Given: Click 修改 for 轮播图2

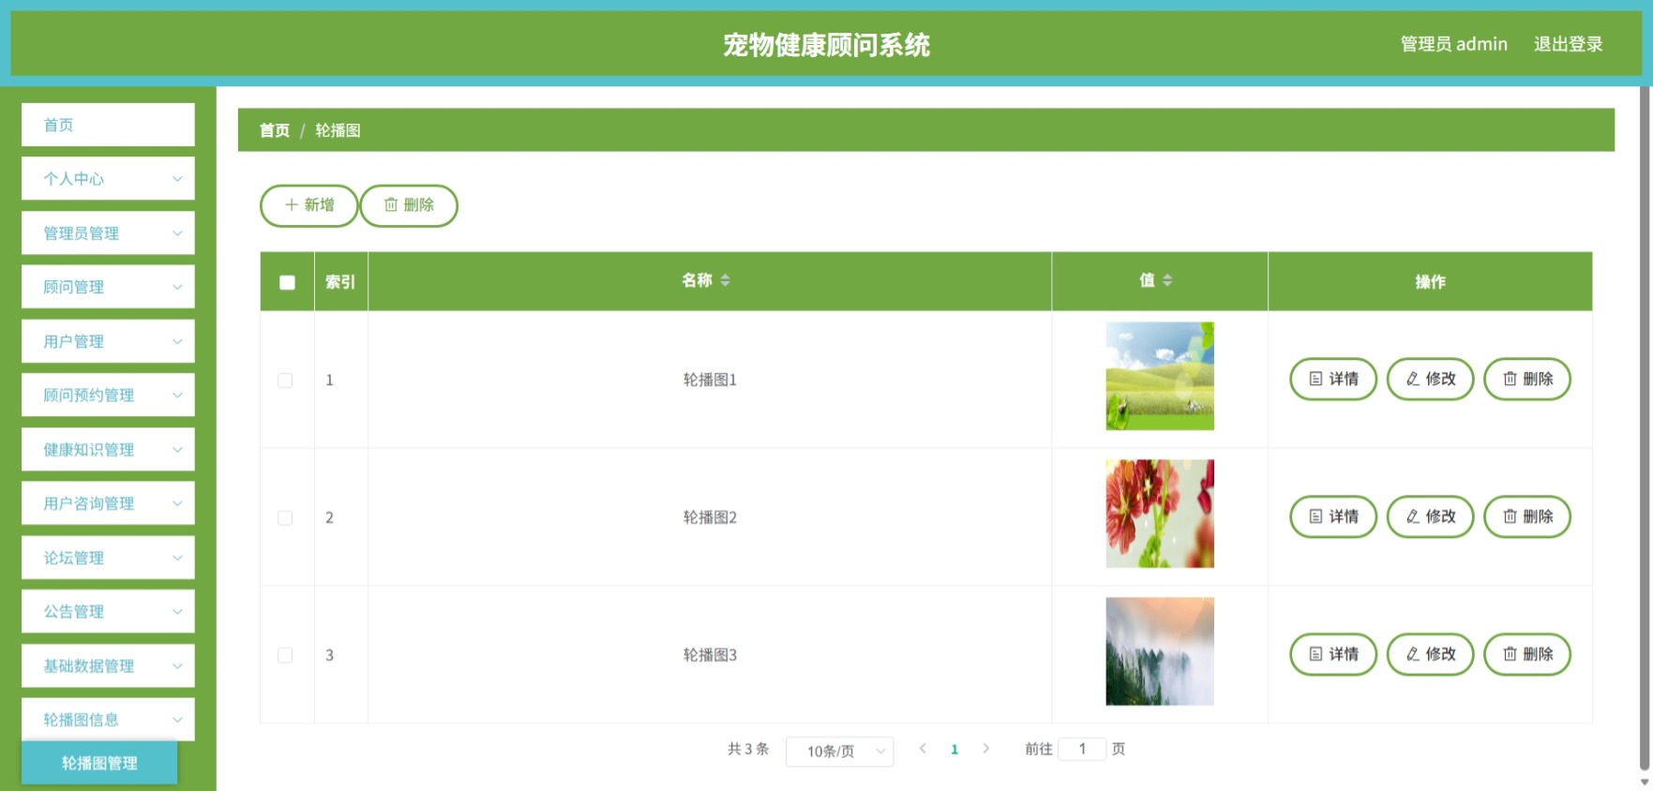Looking at the screenshot, I should [1431, 517].
